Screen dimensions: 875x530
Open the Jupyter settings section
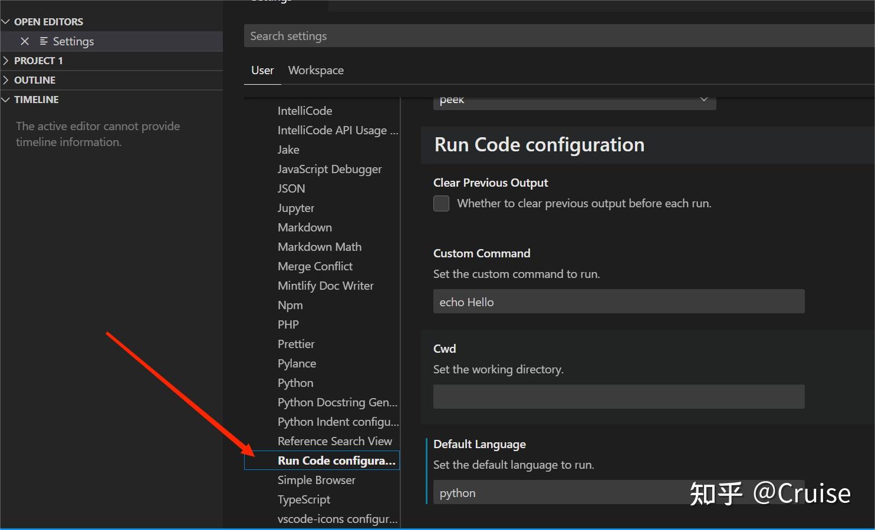pyautogui.click(x=295, y=208)
